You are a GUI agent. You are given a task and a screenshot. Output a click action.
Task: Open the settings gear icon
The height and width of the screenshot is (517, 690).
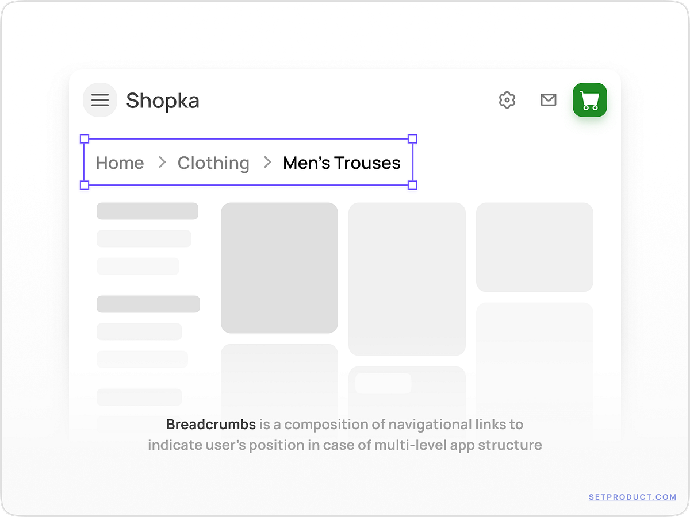pos(507,100)
